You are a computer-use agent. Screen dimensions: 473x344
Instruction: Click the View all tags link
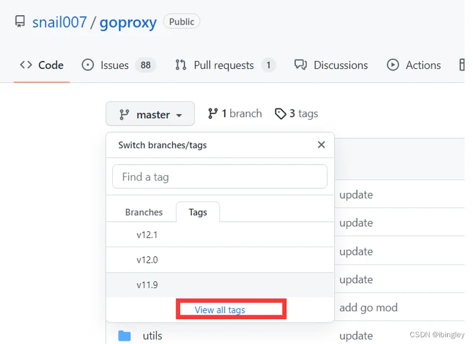click(x=220, y=310)
